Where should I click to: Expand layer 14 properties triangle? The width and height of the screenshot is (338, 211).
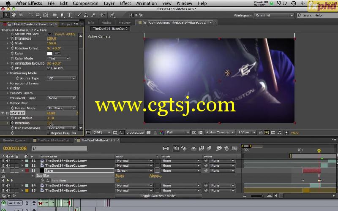pyautogui.click(x=22, y=185)
